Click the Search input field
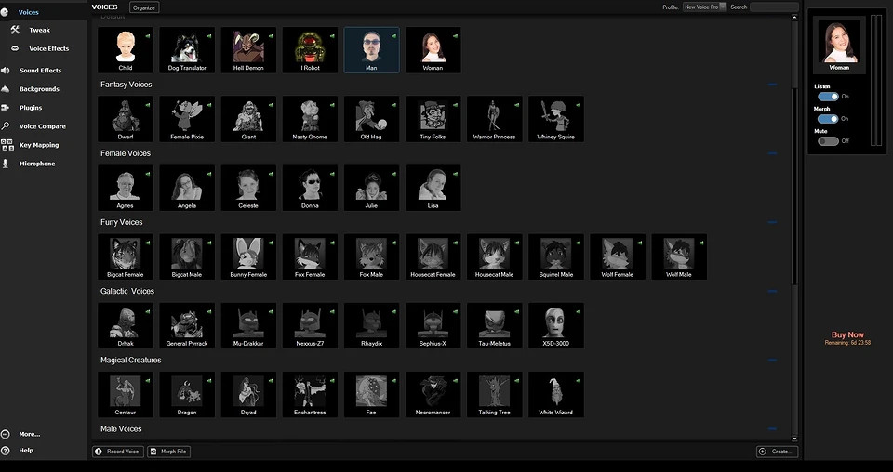893x472 pixels. point(774,7)
